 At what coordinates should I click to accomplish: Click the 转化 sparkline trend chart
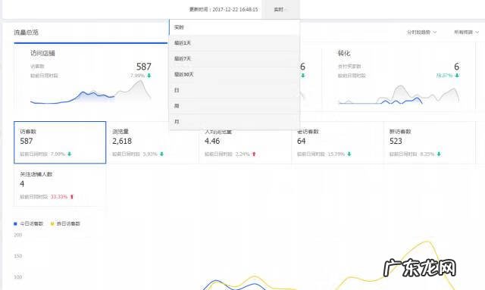pyautogui.click(x=399, y=95)
